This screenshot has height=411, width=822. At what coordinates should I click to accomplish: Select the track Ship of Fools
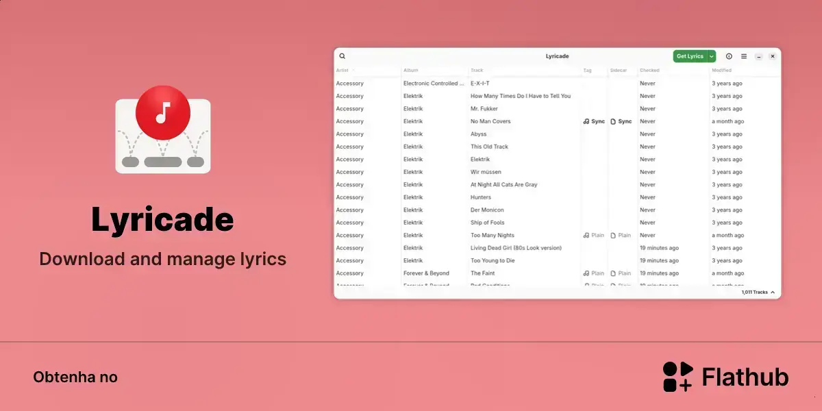488,223
